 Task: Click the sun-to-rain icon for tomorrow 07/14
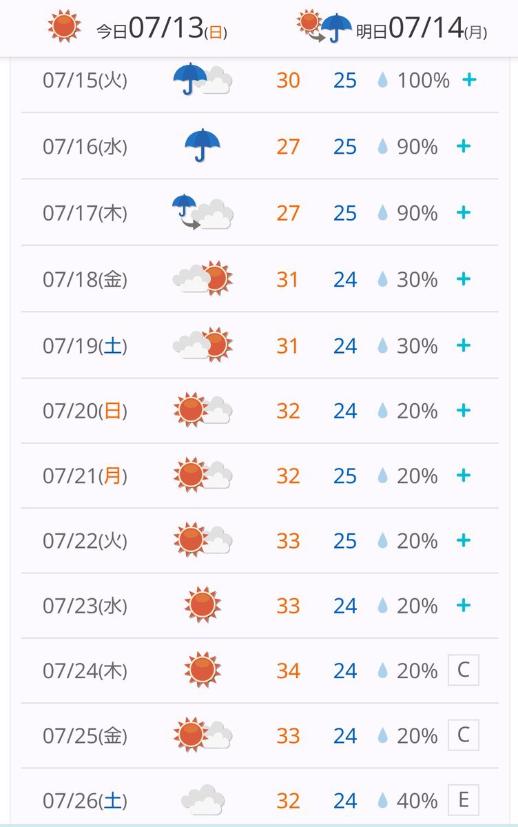[x=324, y=27]
